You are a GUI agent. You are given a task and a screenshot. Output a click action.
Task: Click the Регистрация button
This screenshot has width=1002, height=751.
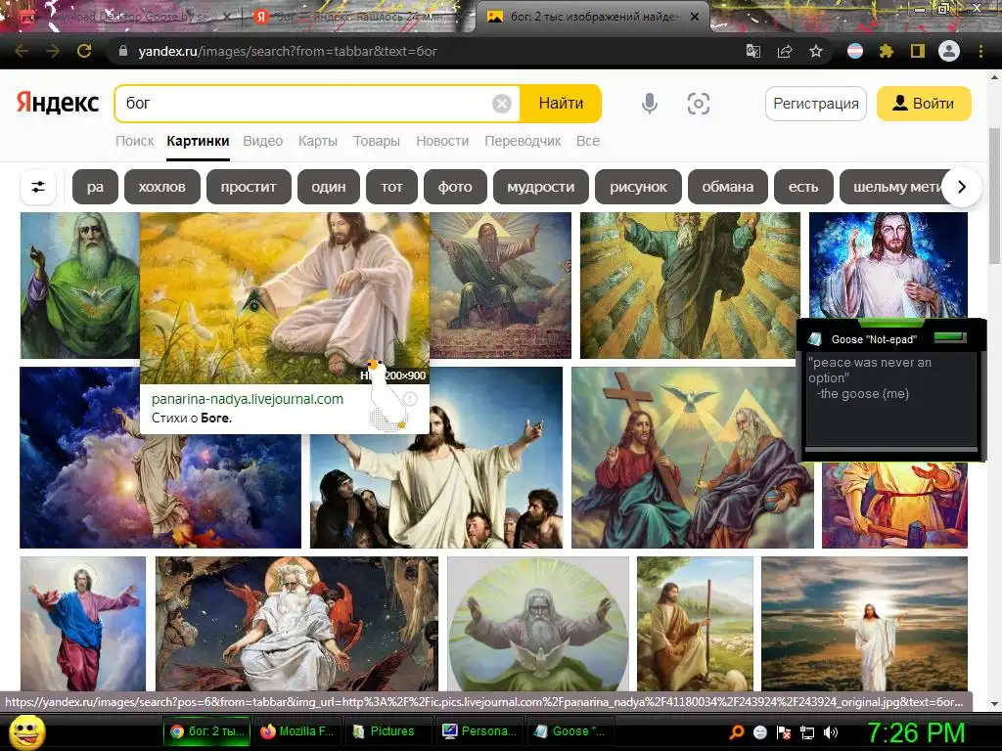[816, 104]
